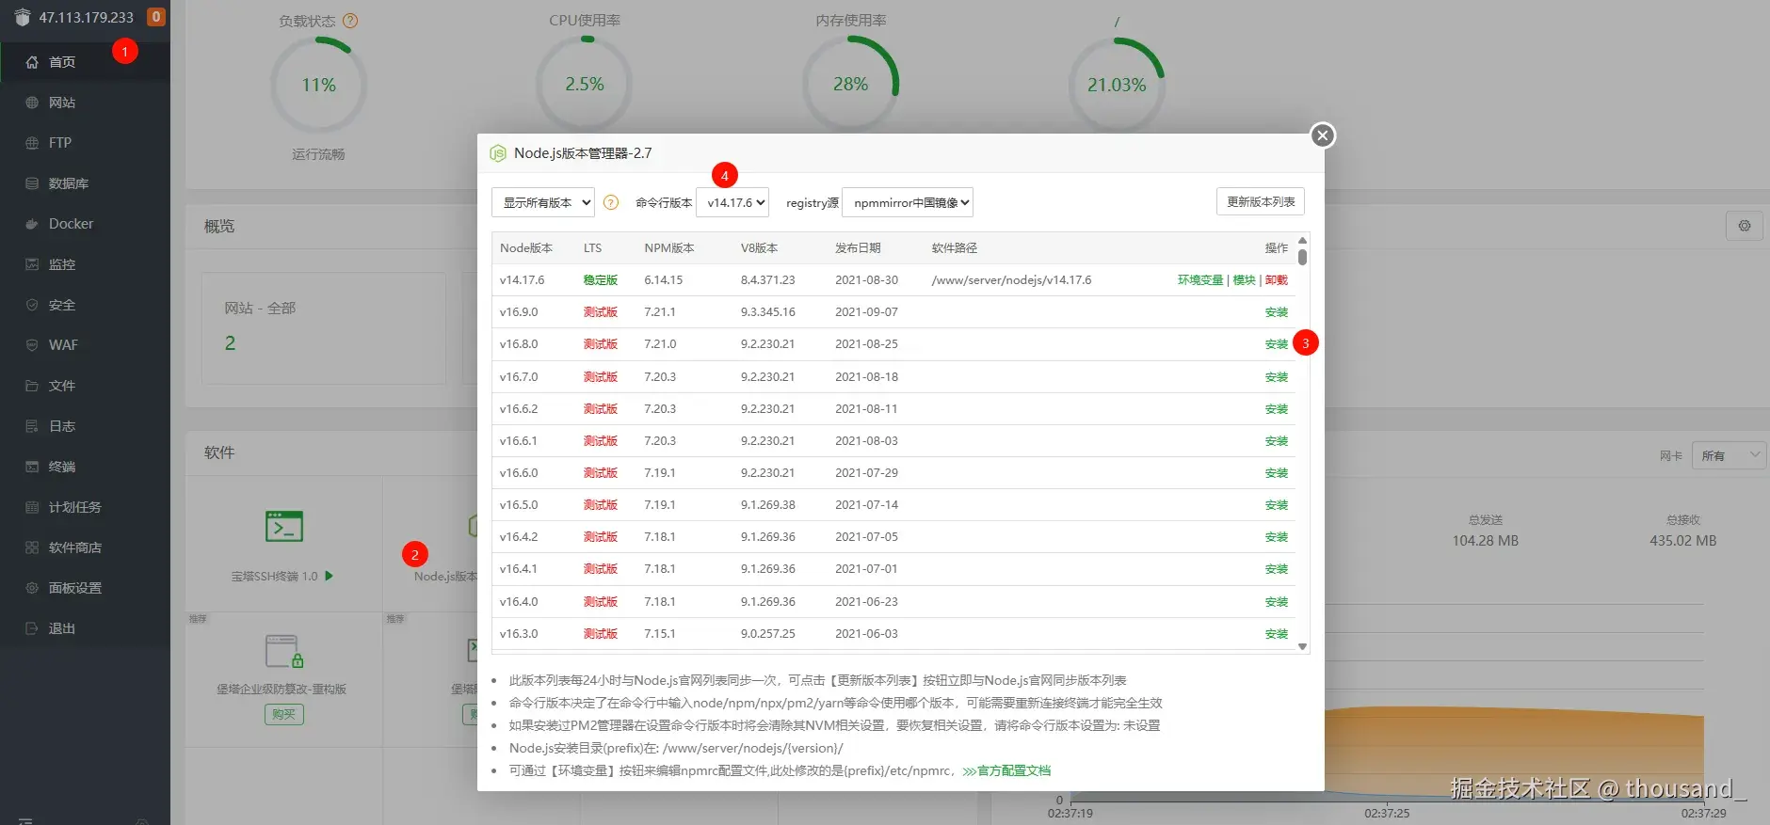Click the 堡塔企业级防篡改 software icon
Viewport: 1770px width, 825px height.
(284, 651)
